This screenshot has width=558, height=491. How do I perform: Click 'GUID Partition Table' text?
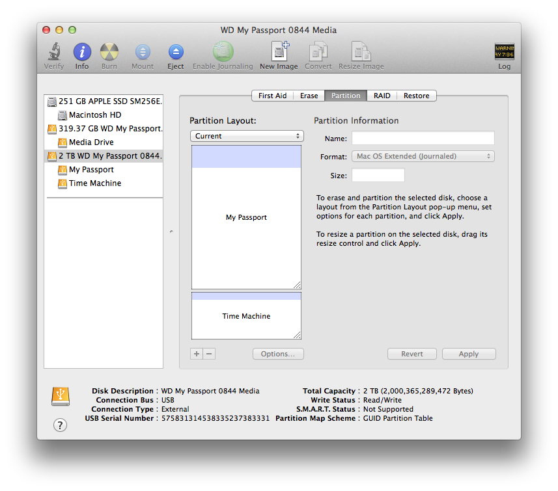tap(398, 418)
